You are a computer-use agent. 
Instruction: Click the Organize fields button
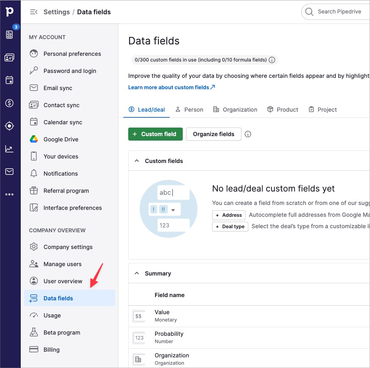213,134
